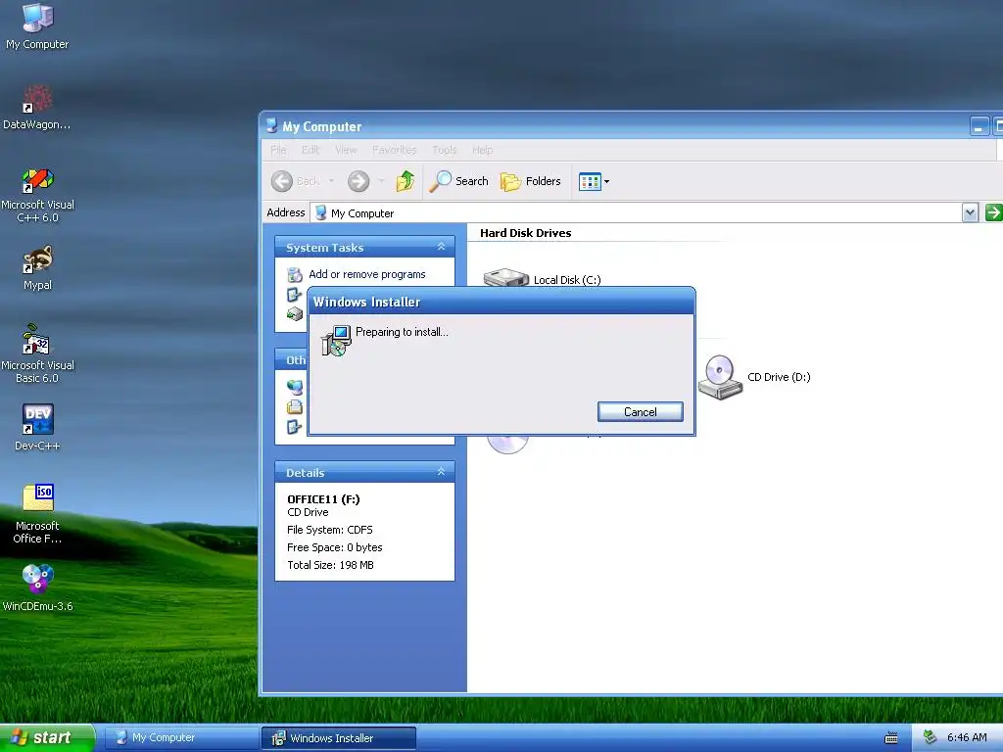
Task: Open the View menu
Action: pos(346,150)
